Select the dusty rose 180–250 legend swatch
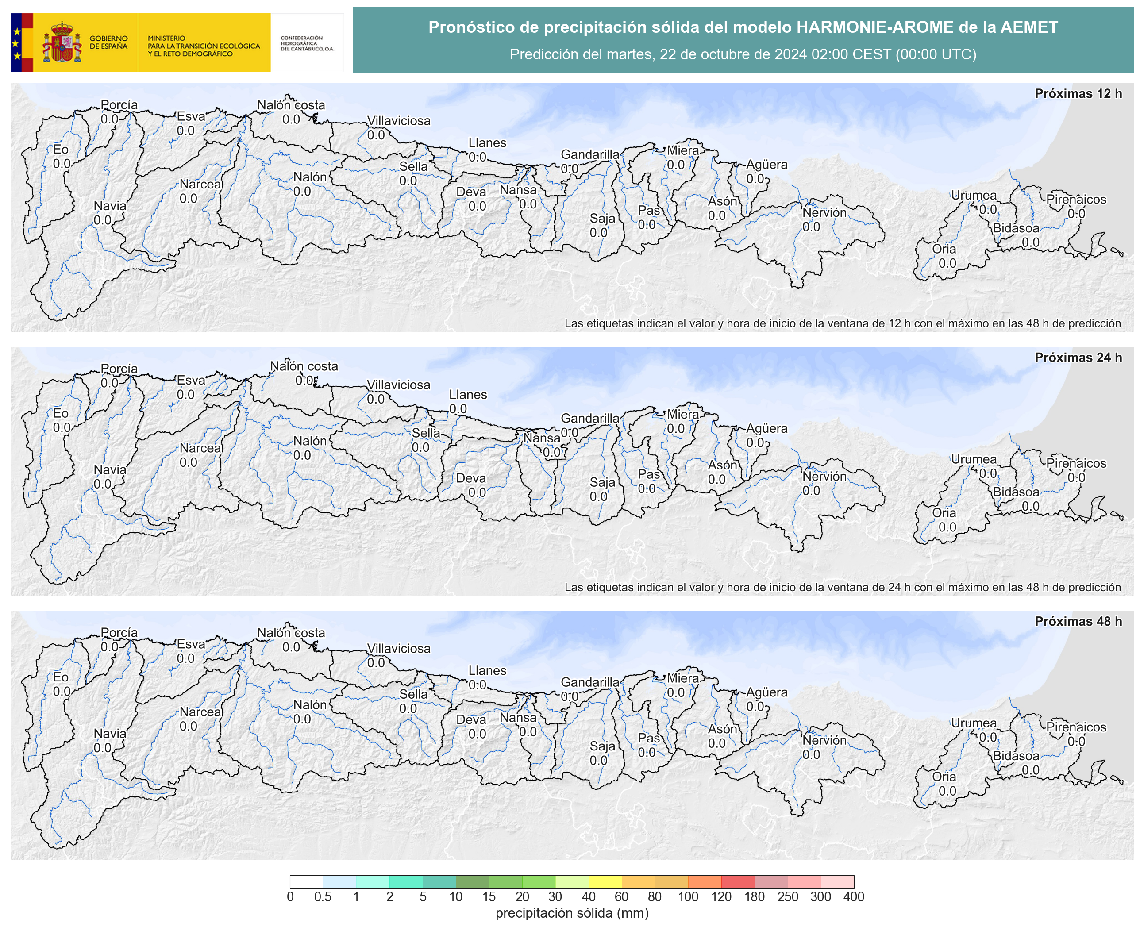 (x=771, y=881)
